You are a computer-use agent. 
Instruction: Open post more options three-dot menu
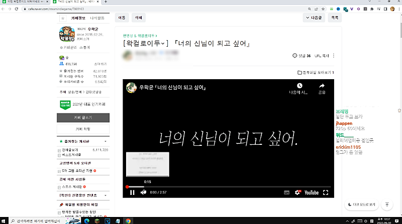pos(334,56)
